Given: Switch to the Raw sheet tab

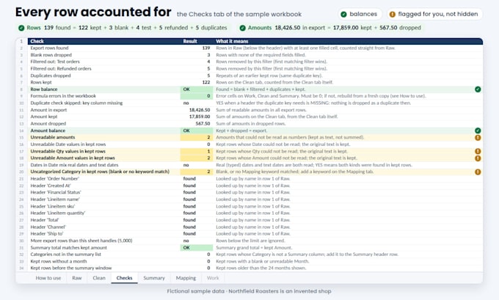Looking at the screenshot, I should click(x=77, y=278).
